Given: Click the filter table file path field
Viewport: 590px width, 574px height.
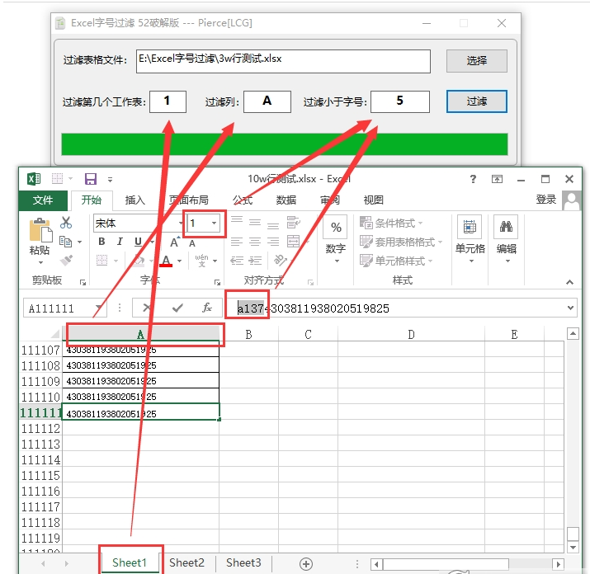Looking at the screenshot, I should pos(283,60).
